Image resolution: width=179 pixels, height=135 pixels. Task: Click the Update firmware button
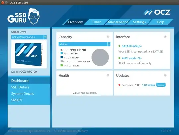coord(161,85)
